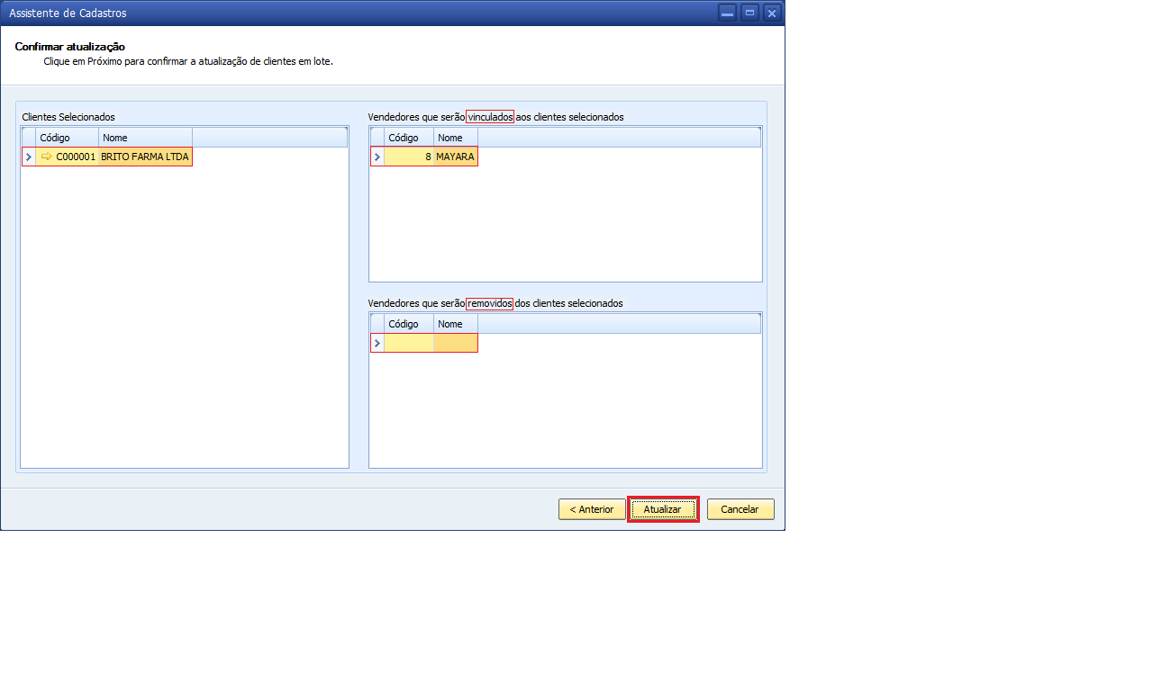Screen dimensions: 1153x691
Task: Select the row marker for the MAYARA row
Action: 377,157
